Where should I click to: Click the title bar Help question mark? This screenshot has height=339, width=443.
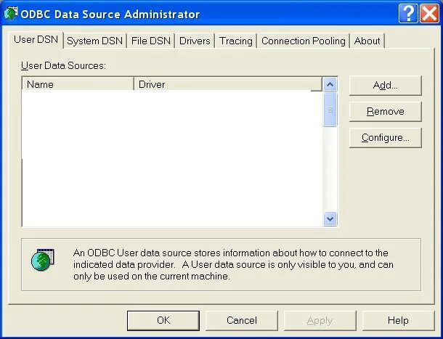point(408,14)
